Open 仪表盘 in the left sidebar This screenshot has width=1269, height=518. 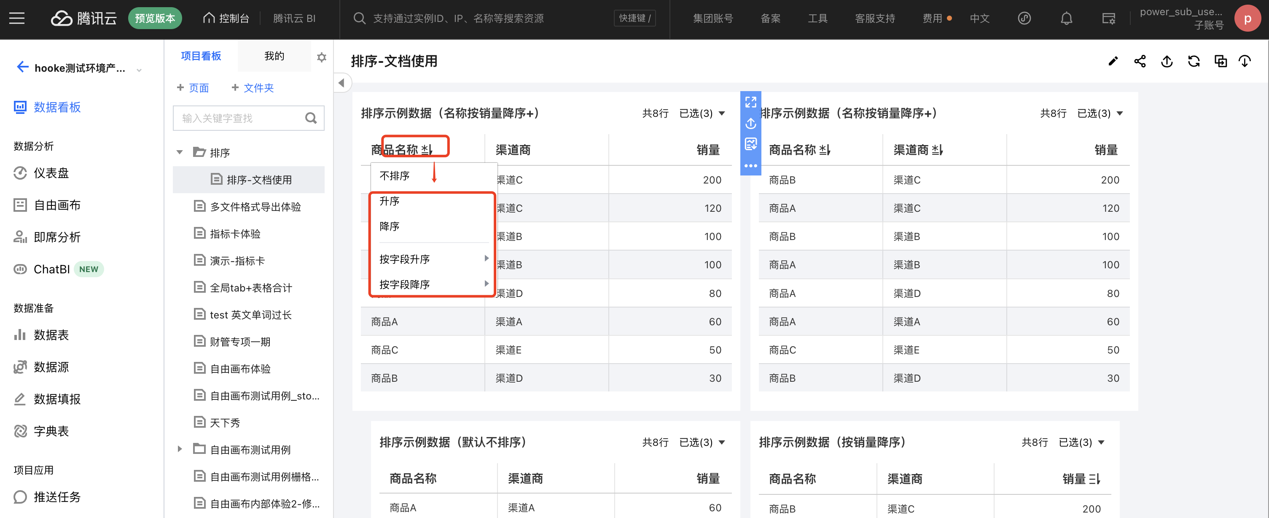[x=51, y=173]
